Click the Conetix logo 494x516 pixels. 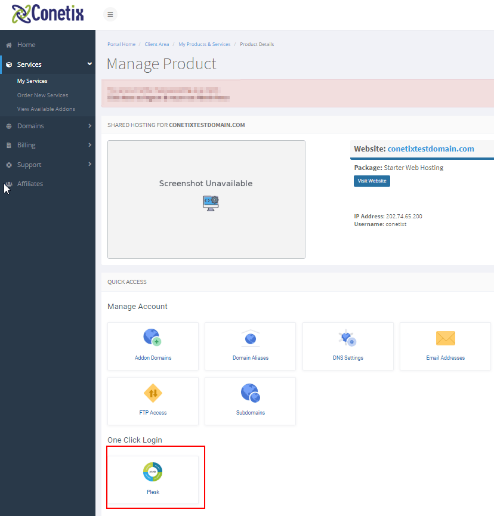point(47,13)
